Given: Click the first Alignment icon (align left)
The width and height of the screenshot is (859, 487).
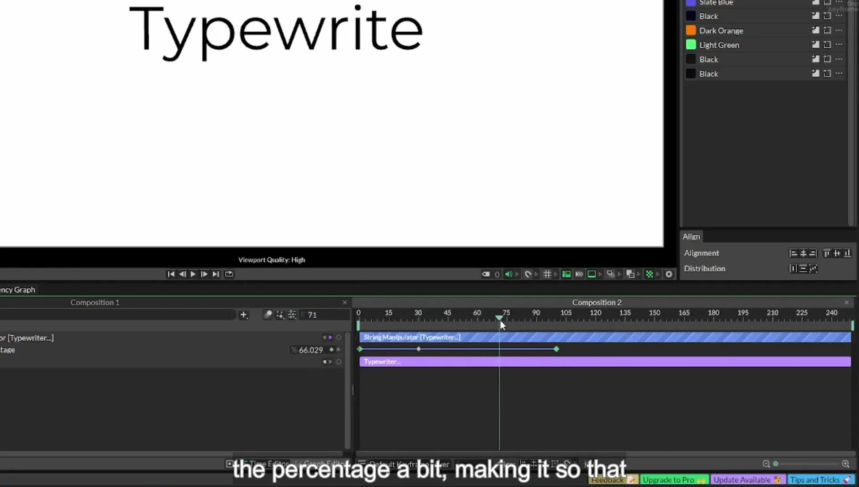Looking at the screenshot, I should coord(793,253).
